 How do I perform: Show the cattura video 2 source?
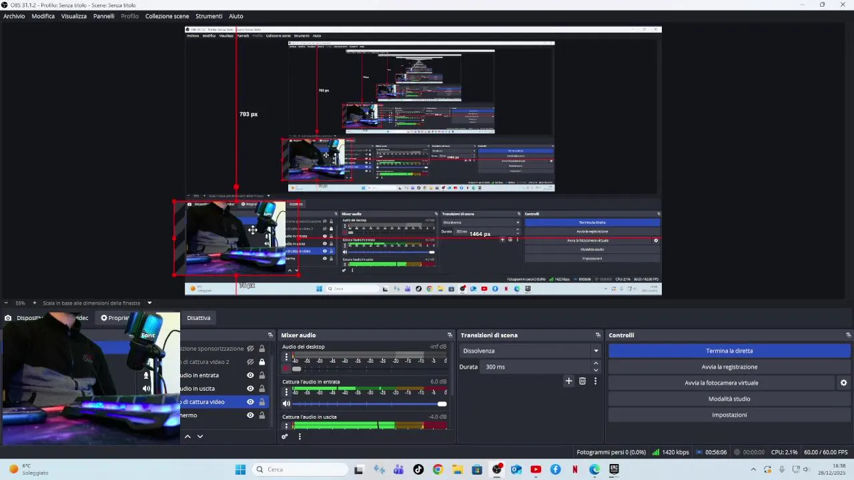[x=250, y=362]
